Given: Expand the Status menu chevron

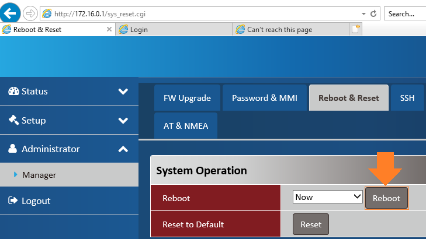Looking at the screenshot, I should [123, 92].
